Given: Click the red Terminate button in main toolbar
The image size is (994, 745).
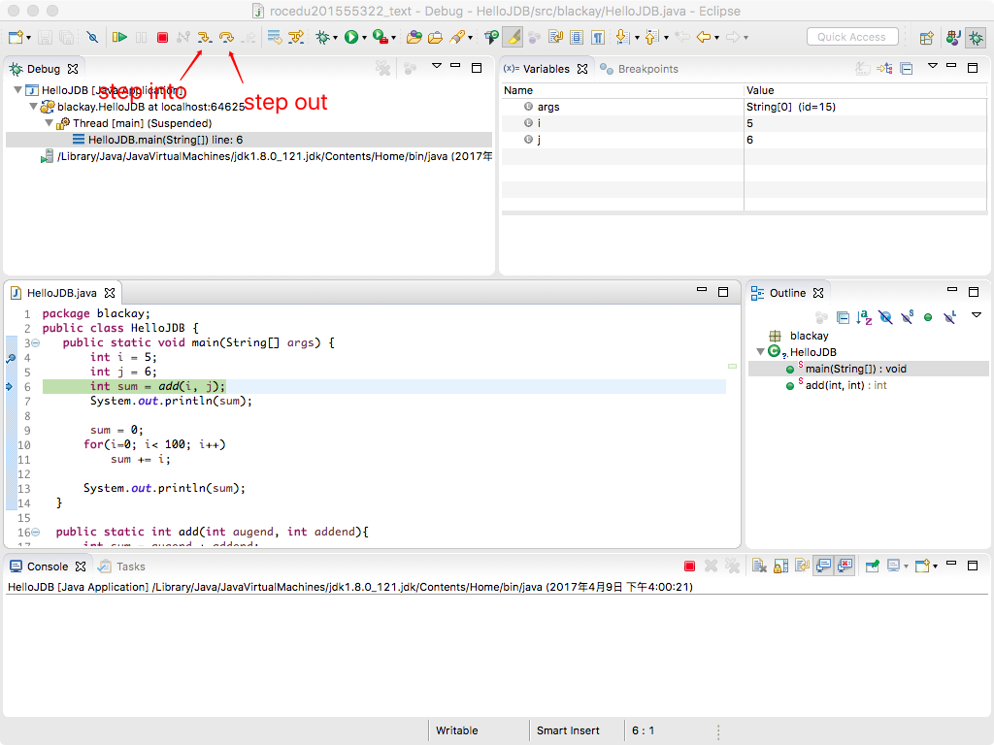Looking at the screenshot, I should (162, 38).
